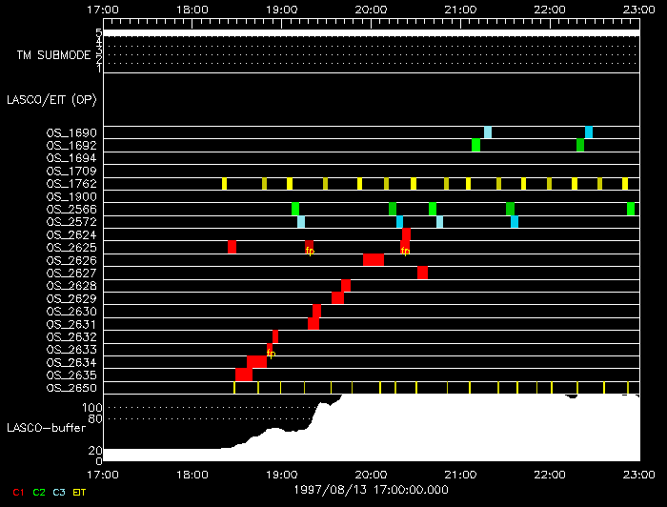
Task: Click the red C1 legend entry
Action: (x=18, y=492)
